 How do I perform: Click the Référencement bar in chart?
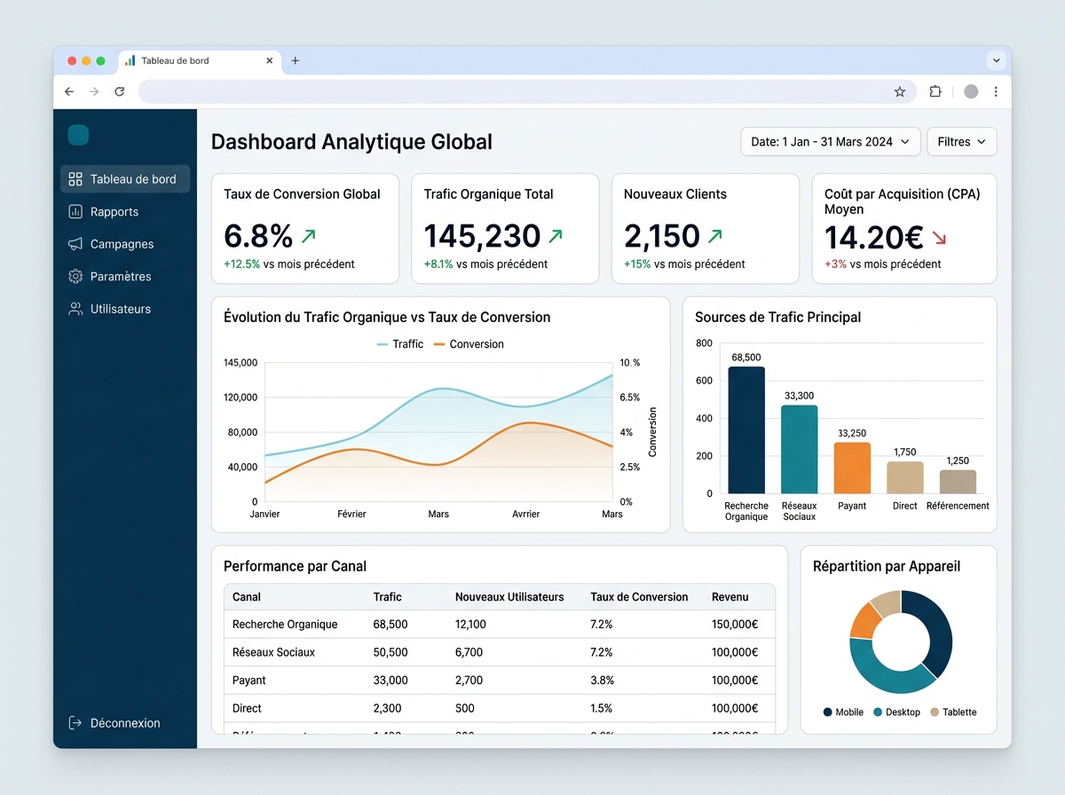tap(958, 482)
